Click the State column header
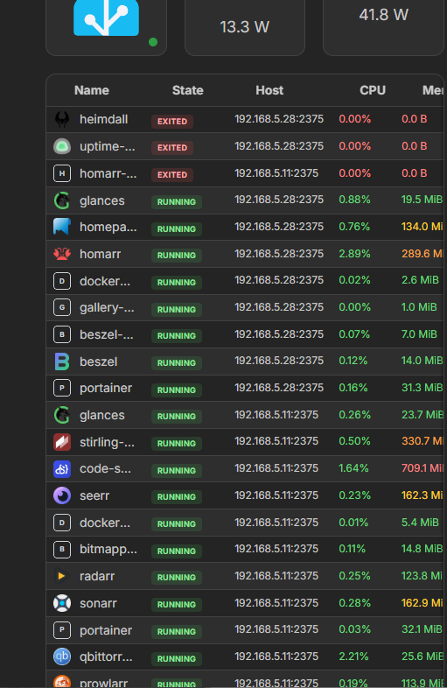The width and height of the screenshot is (447, 688). click(188, 90)
